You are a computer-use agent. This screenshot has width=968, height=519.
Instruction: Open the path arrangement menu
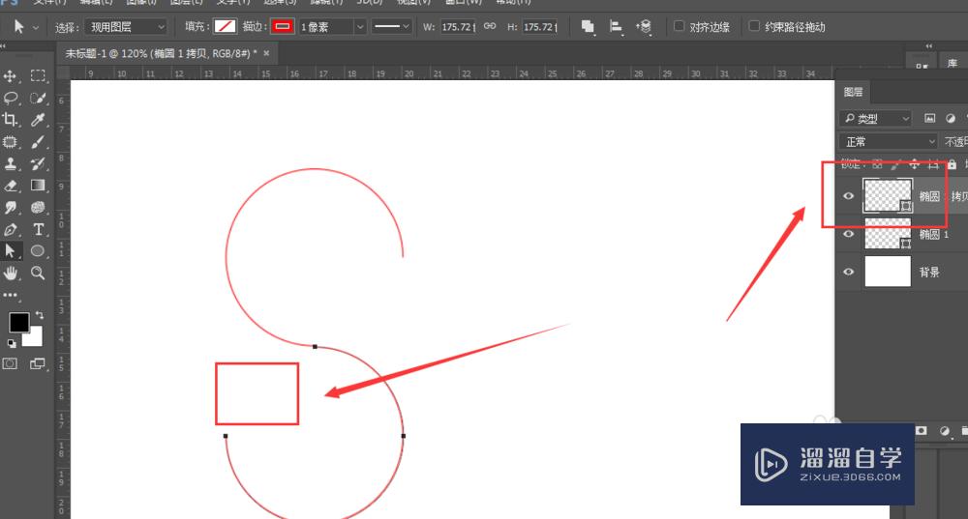coord(644,26)
